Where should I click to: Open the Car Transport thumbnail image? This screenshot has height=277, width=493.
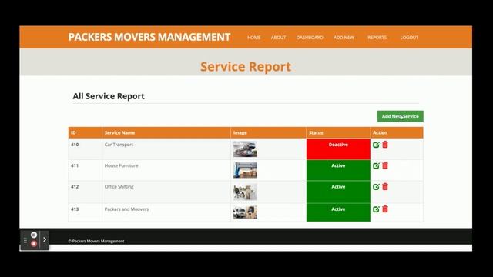coord(245,149)
